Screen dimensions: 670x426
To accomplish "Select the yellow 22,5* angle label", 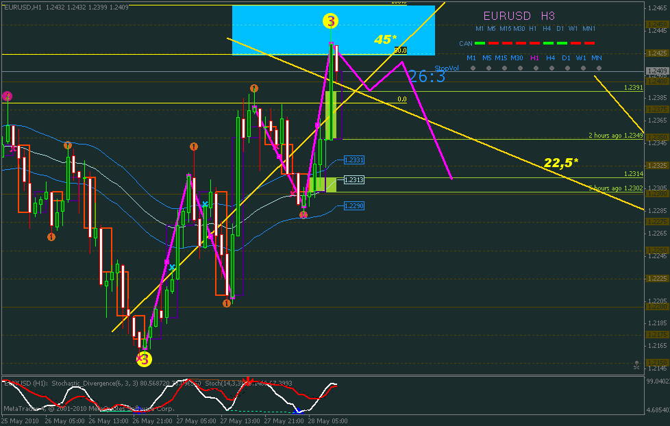I will pos(561,162).
